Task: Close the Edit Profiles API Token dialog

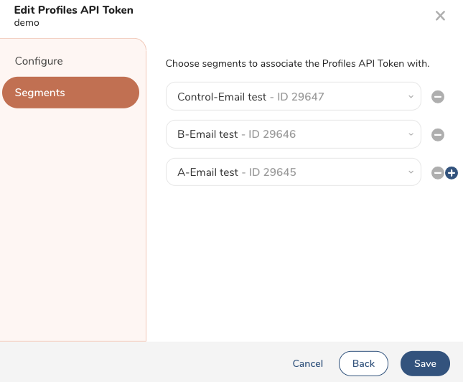Action: click(x=441, y=16)
